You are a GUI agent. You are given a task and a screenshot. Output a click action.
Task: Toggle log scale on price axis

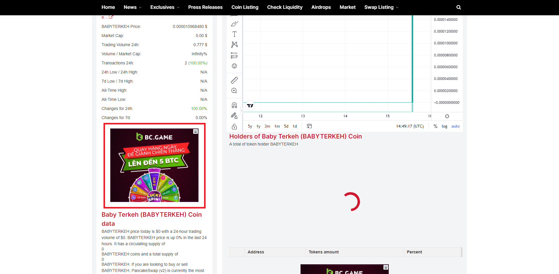pos(444,126)
